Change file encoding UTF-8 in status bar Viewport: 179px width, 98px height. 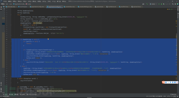coord(169,96)
